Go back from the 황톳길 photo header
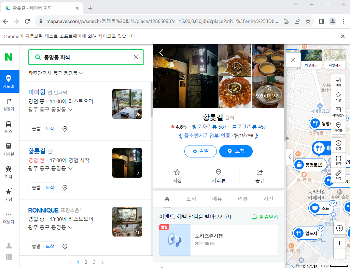Screen dimensions: 350x268 tap(161, 53)
